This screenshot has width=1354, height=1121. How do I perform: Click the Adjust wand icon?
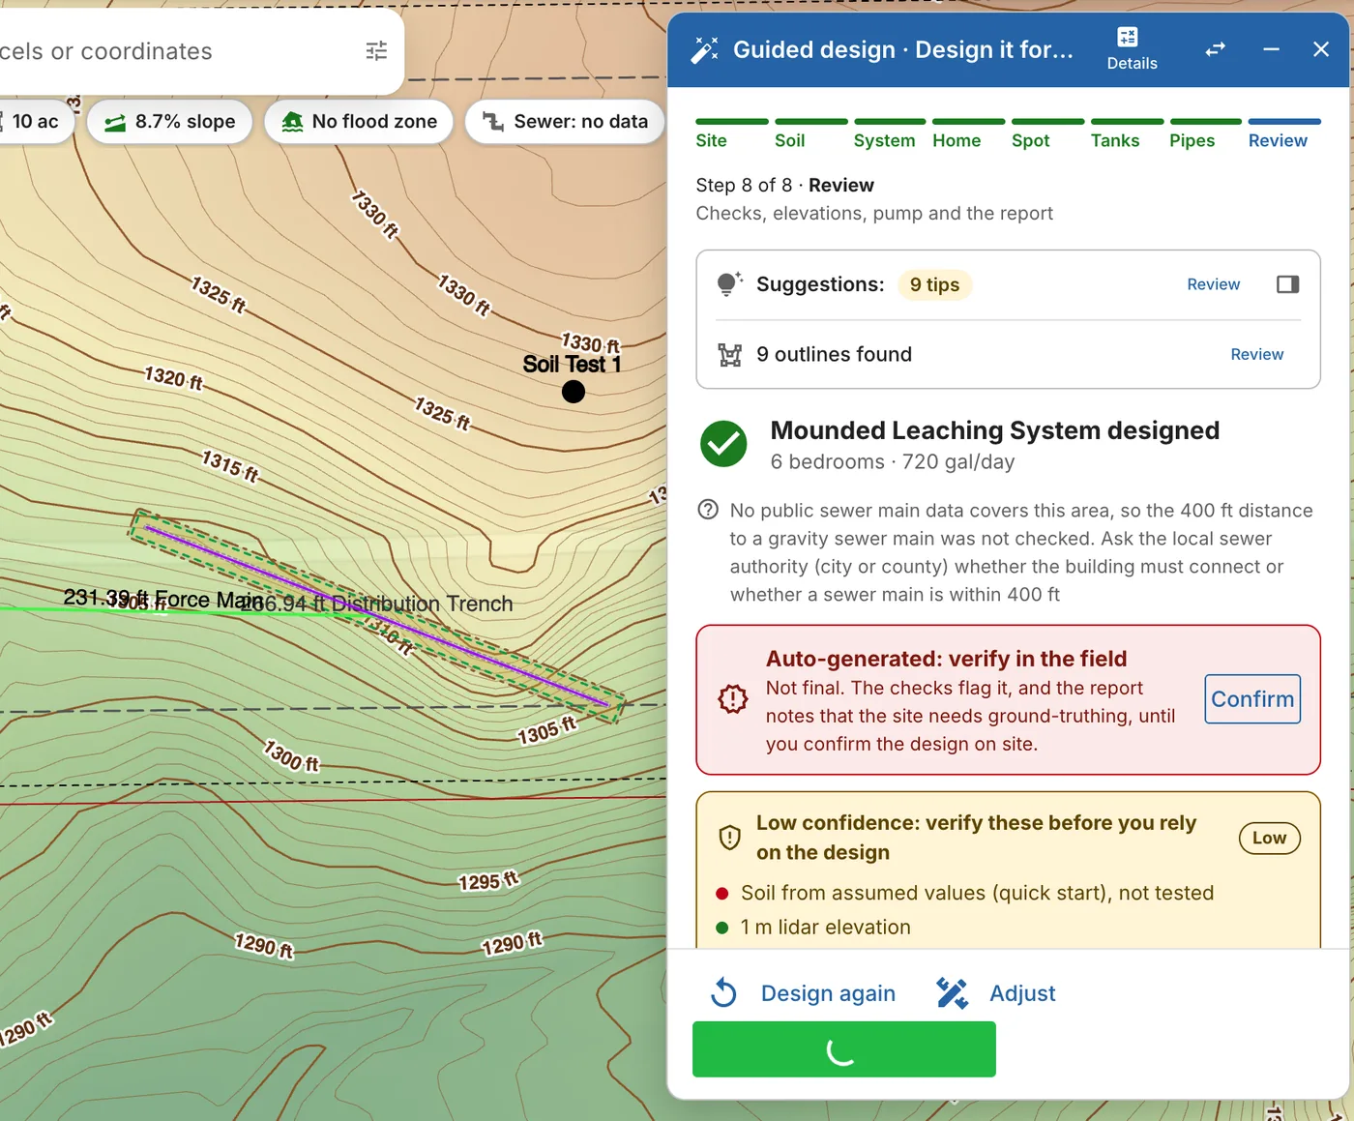pyautogui.click(x=952, y=993)
